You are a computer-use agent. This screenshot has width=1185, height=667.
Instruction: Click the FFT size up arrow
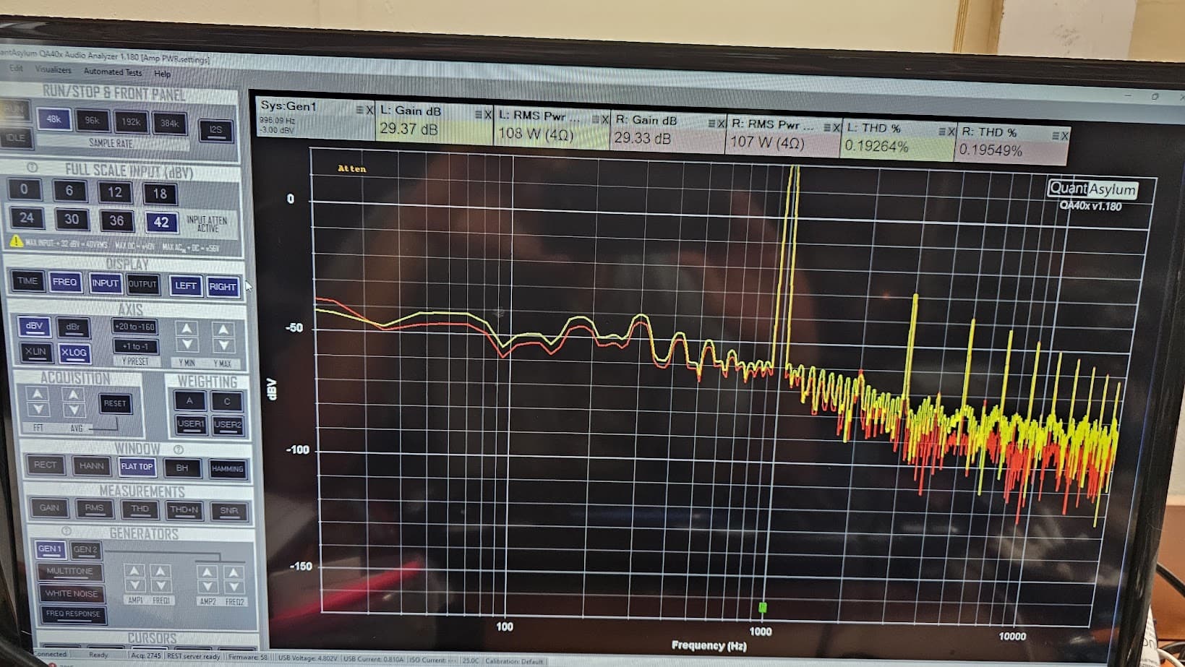tap(37, 394)
